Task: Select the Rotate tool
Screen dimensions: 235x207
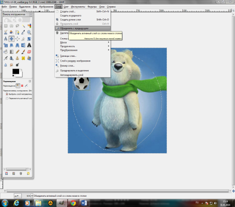Action: pyautogui.click(x=29, y=39)
